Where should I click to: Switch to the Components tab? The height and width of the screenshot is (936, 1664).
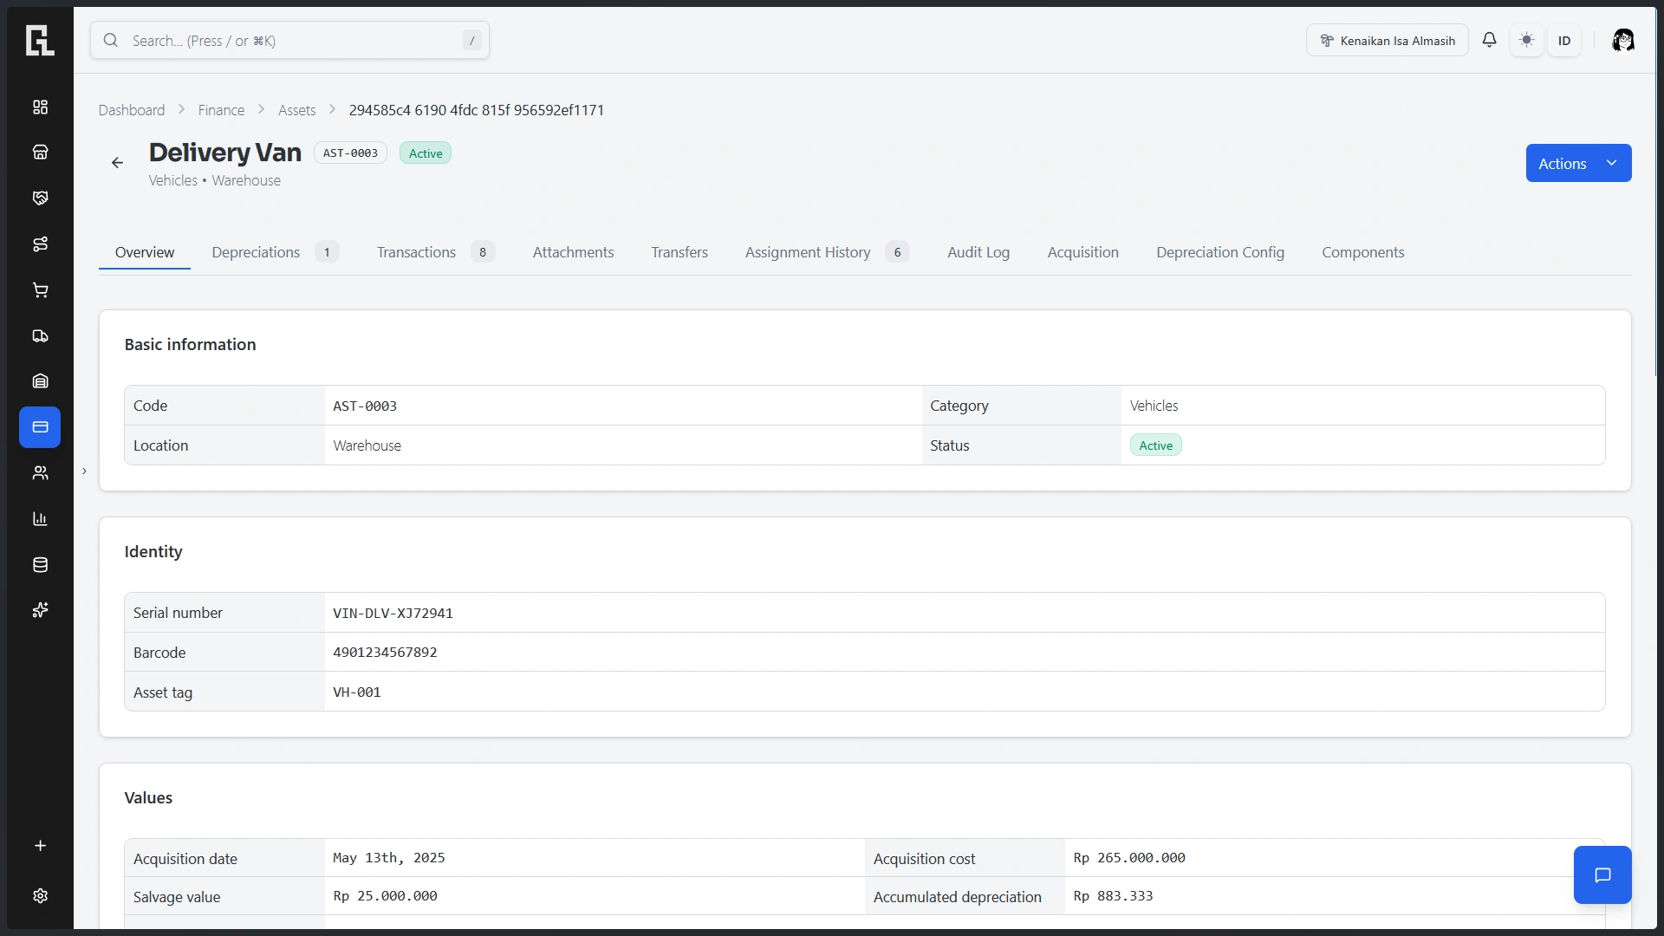point(1362,252)
